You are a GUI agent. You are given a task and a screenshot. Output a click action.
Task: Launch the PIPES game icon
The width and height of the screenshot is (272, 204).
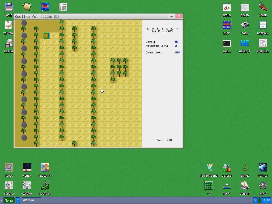(x=9, y=167)
